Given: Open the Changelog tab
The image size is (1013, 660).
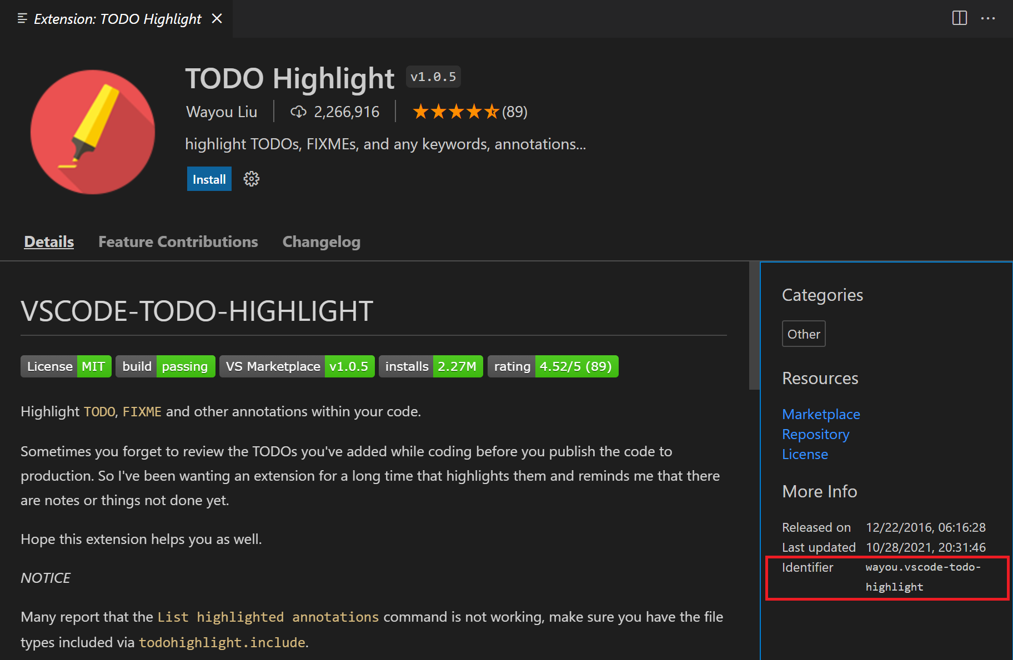Looking at the screenshot, I should (321, 241).
